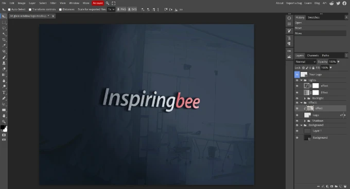350x189 pixels.
Task: Select the Type tool
Action: 4,92
